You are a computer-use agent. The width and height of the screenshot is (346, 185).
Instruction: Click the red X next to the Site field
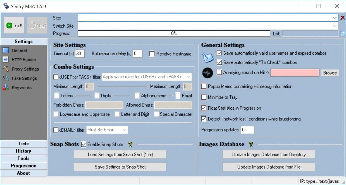point(343,18)
